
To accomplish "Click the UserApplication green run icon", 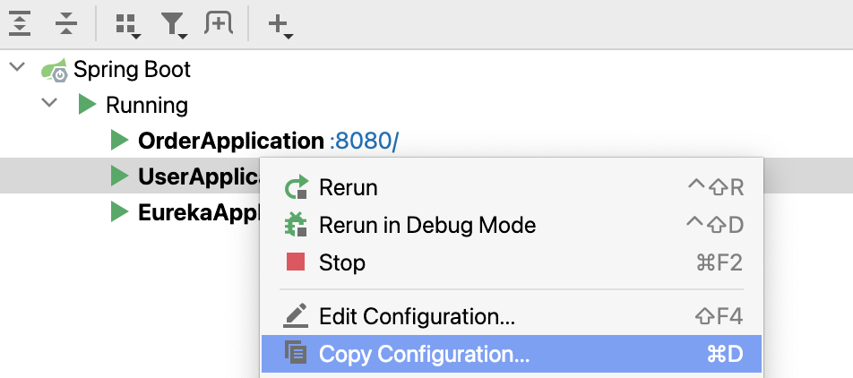I will 119,176.
